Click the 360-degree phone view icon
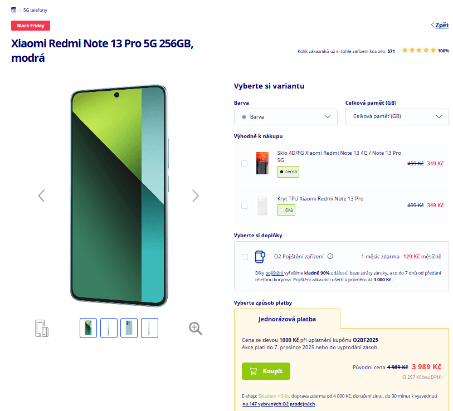This screenshot has height=411, width=453. (x=42, y=328)
